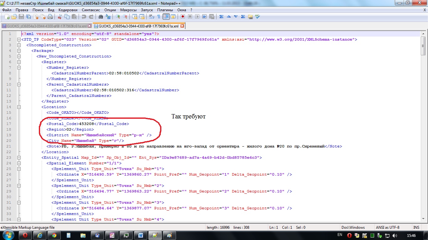The height and width of the screenshot is (240, 428).
Task: Click the X close-document button in menu bar
Action: tap(425, 10)
